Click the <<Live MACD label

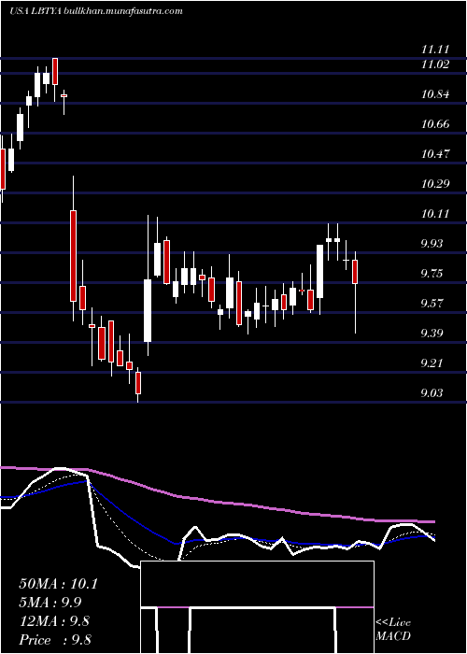393,630
